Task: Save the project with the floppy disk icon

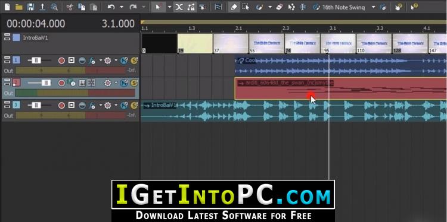Action: 30,7
